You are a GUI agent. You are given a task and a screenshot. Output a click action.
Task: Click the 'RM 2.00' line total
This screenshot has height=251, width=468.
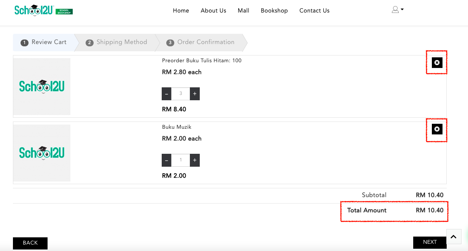click(174, 176)
